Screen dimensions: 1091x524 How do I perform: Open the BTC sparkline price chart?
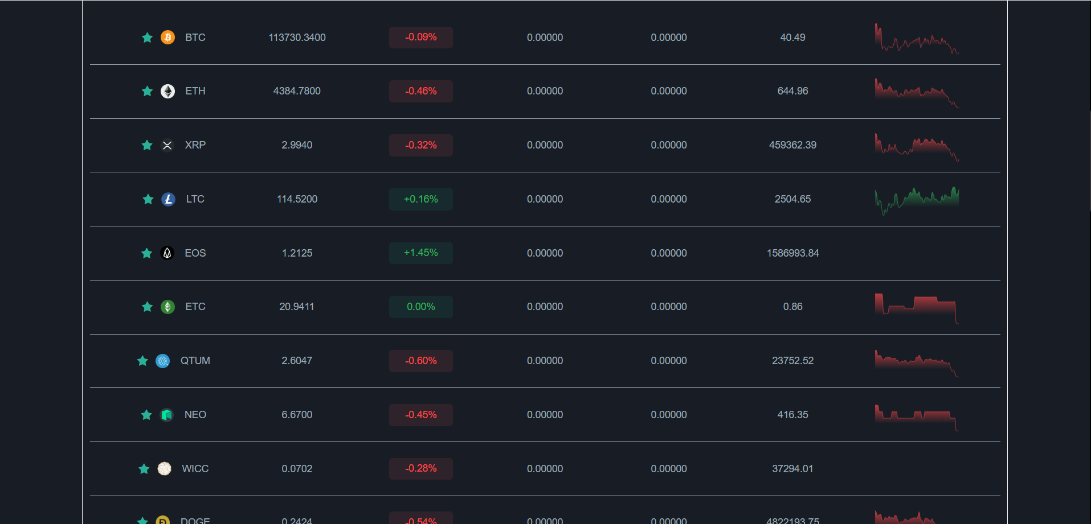pyautogui.click(x=917, y=39)
